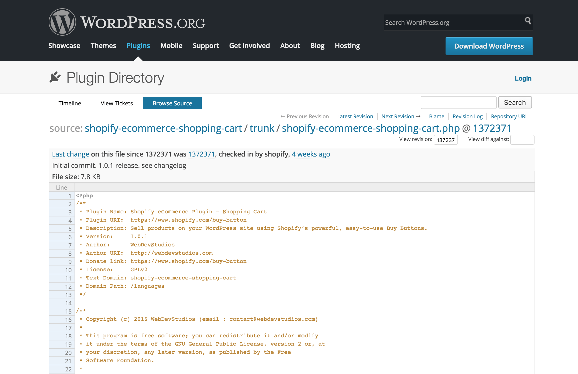Click the Download WordPress button

click(x=489, y=46)
